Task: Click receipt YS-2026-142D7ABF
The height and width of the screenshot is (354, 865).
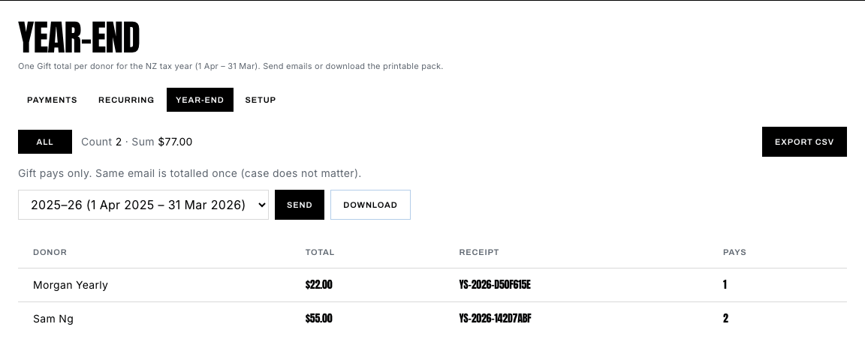Action: click(495, 318)
